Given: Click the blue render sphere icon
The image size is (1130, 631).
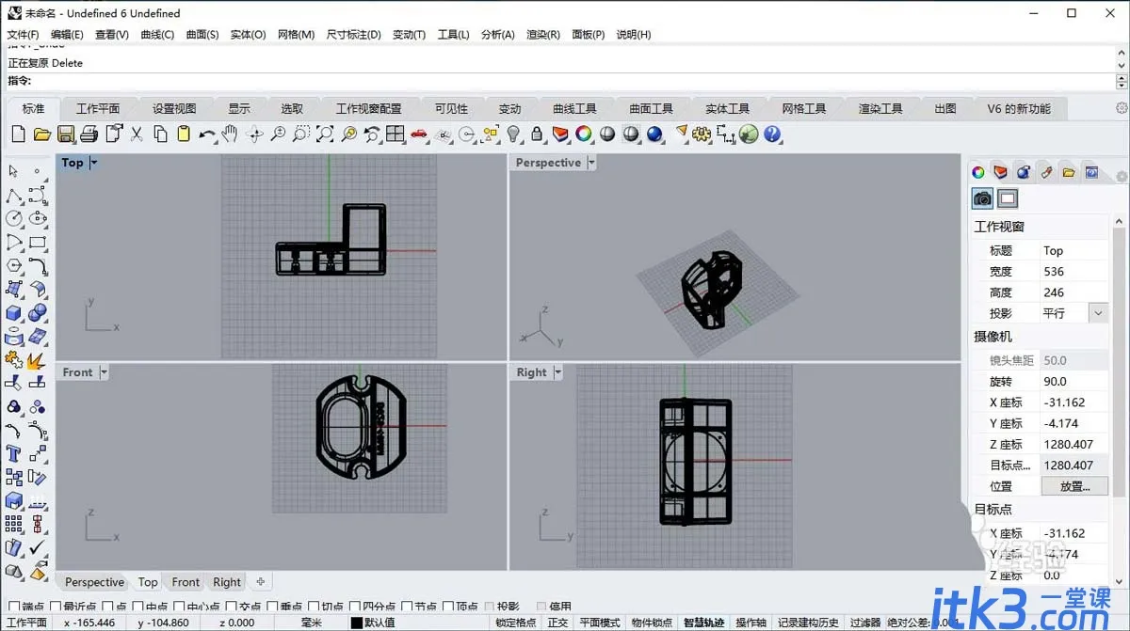Looking at the screenshot, I should 654,134.
